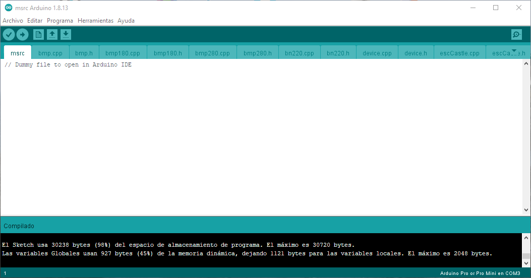Go to the device.h tab

pyautogui.click(x=416, y=53)
